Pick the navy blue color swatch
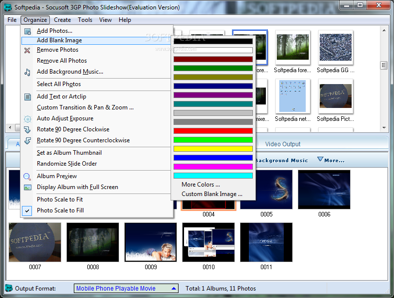The height and width of the screenshot is (298, 394). [213, 86]
